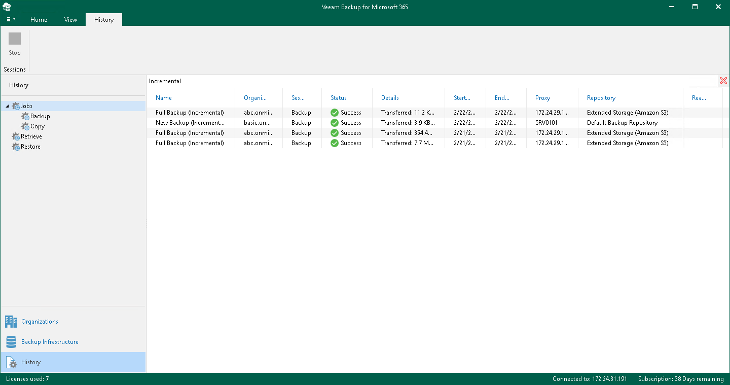Click the End... column header
The width and height of the screenshot is (730, 385).
502,98
